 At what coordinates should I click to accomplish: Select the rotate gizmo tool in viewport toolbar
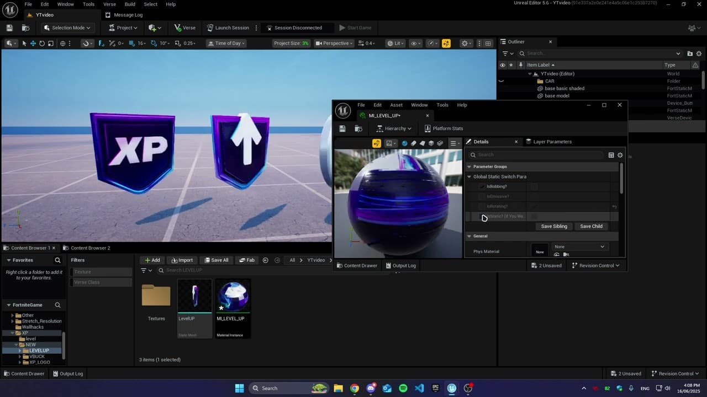pos(42,43)
